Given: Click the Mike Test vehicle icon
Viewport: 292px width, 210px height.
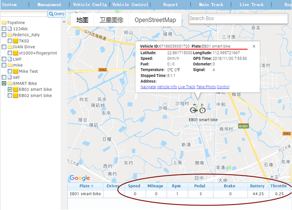Looking at the screenshot, I should click(15, 71).
